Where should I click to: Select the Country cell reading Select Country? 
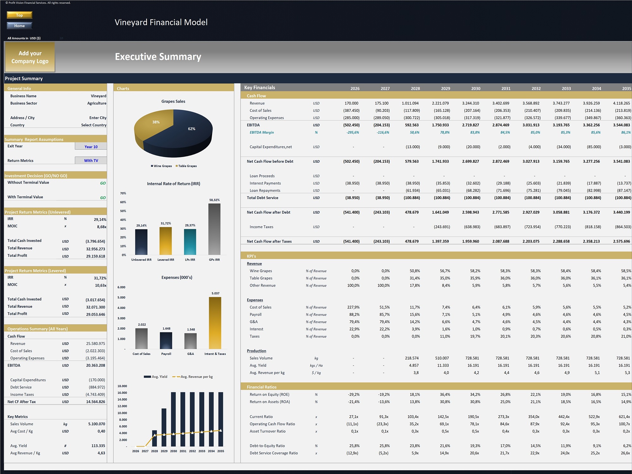(x=94, y=125)
